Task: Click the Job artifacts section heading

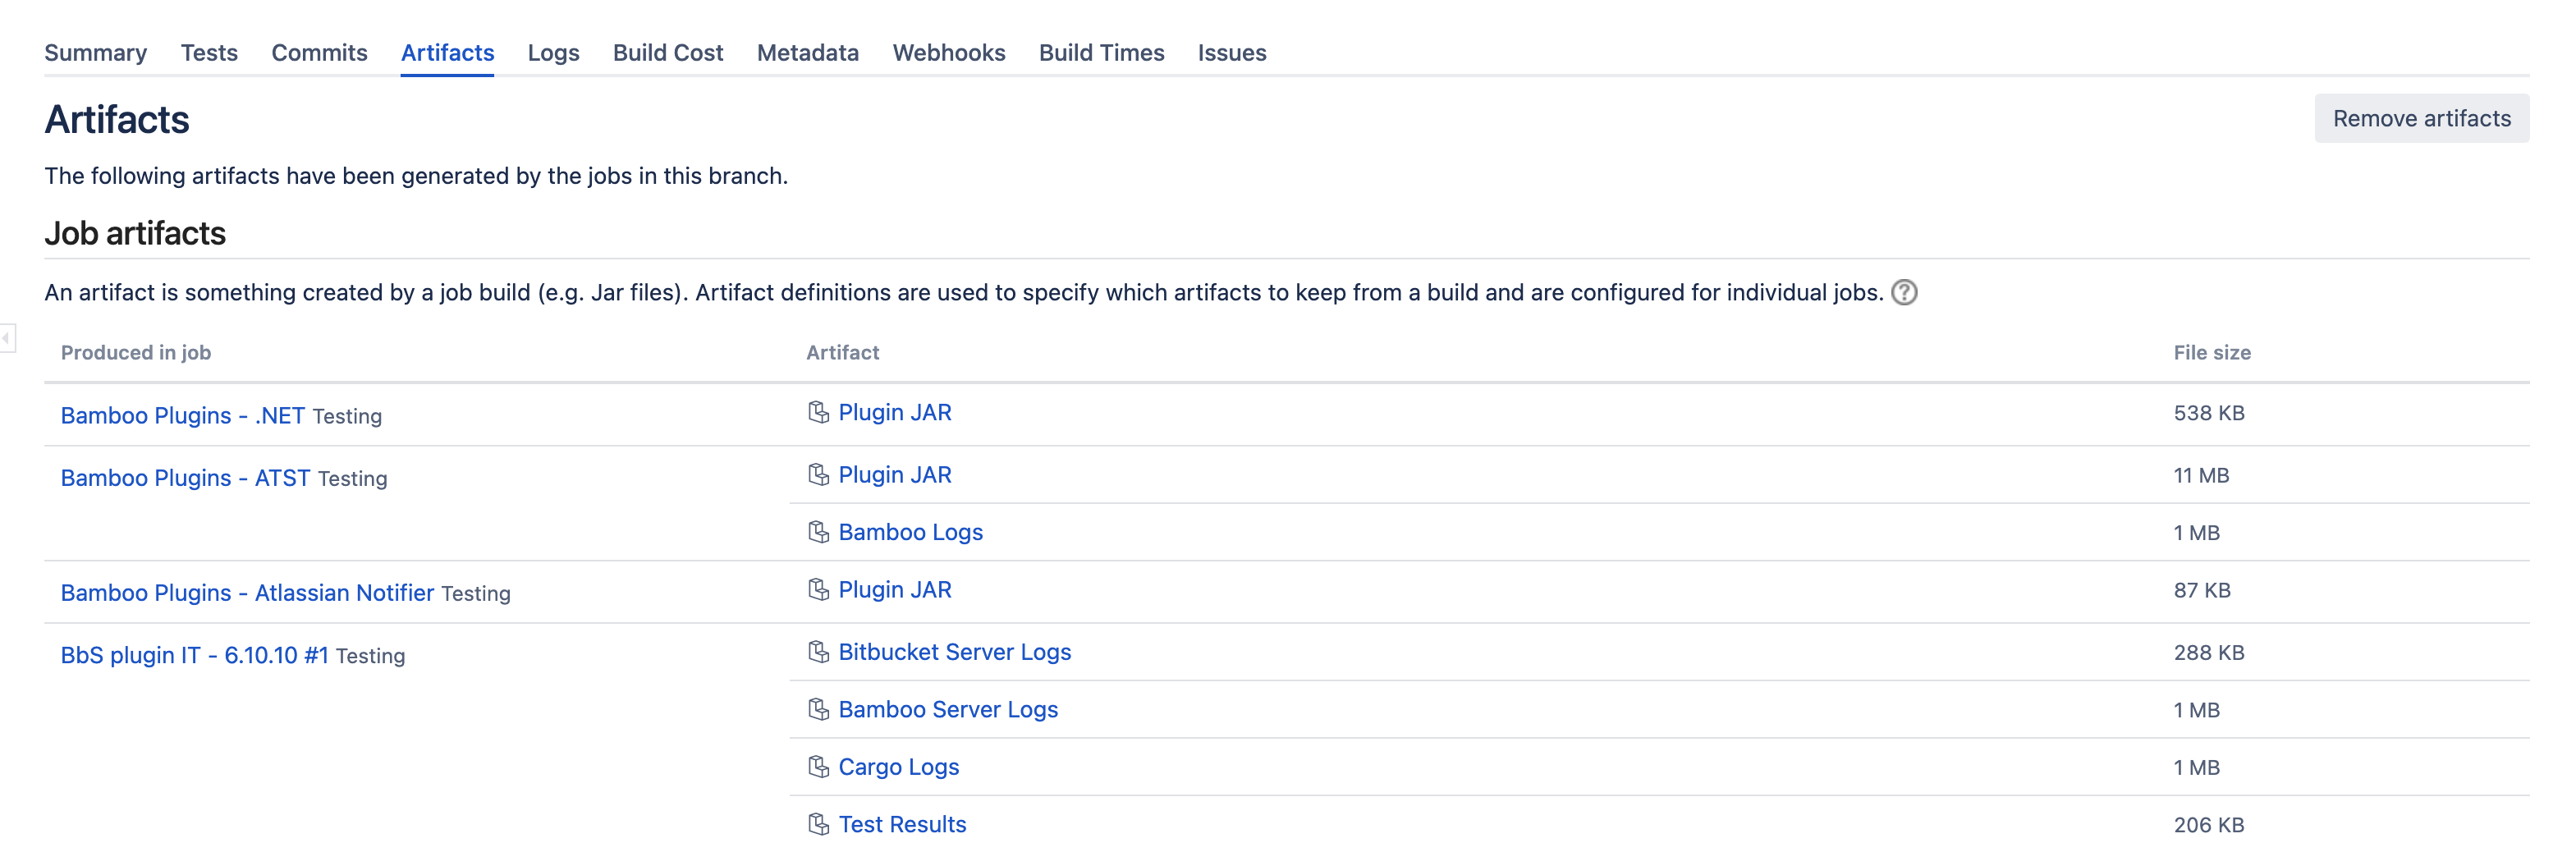Action: coord(135,233)
